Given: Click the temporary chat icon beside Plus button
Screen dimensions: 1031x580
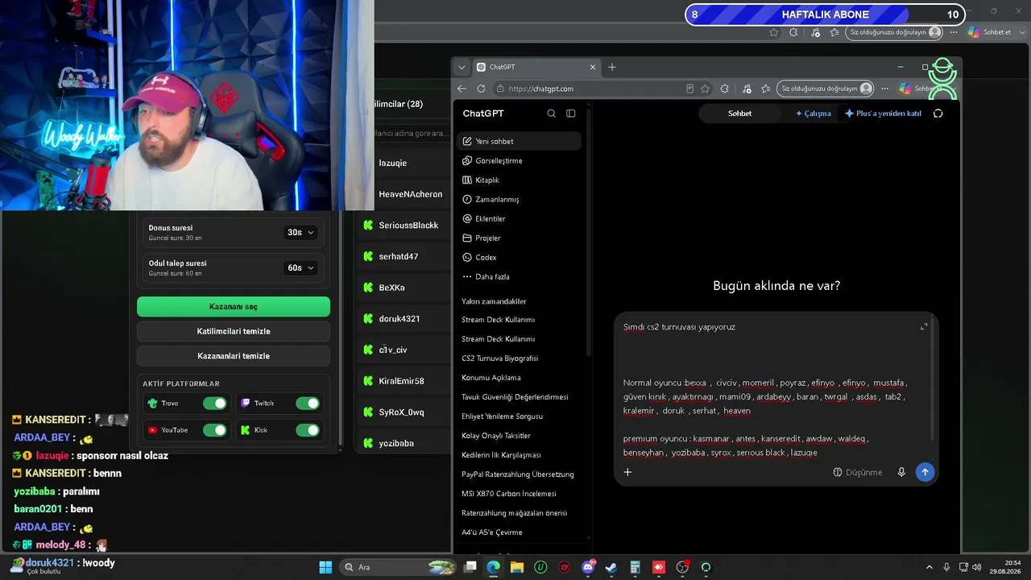Looking at the screenshot, I should click(x=938, y=114).
